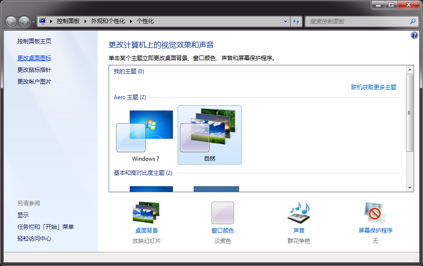
Task: Open 声音 link
Action: pyautogui.click(x=299, y=230)
